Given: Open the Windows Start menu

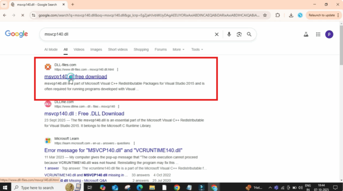Looking at the screenshot, I should click(x=6, y=187).
